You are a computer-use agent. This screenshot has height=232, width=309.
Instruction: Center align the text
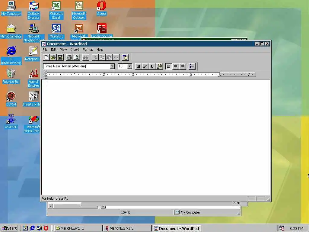[175, 66]
